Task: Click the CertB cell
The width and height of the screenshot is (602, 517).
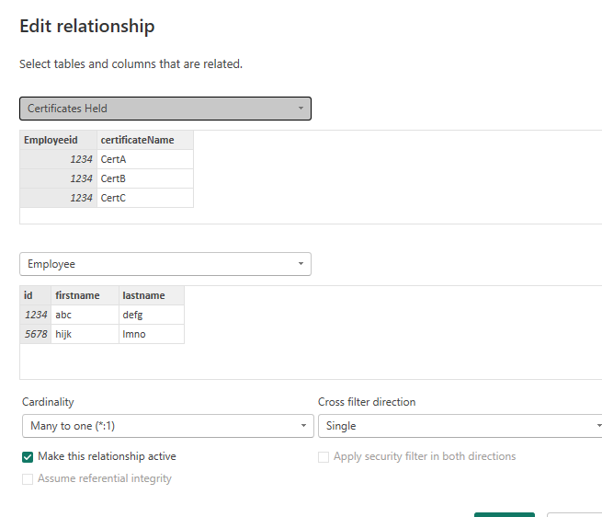Action: coord(145,178)
